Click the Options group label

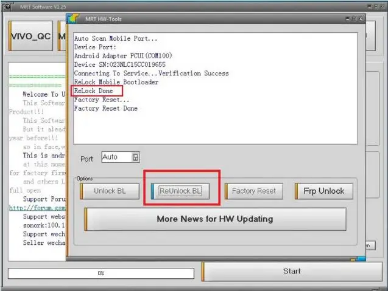(x=85, y=179)
